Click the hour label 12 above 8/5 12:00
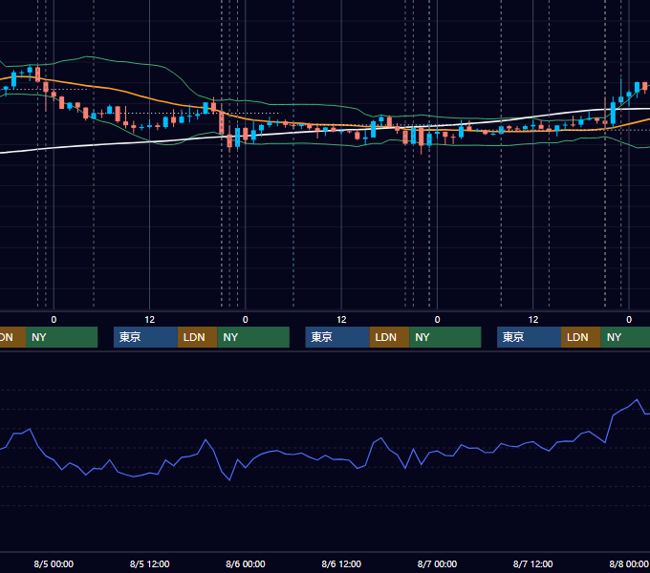 pyautogui.click(x=150, y=320)
